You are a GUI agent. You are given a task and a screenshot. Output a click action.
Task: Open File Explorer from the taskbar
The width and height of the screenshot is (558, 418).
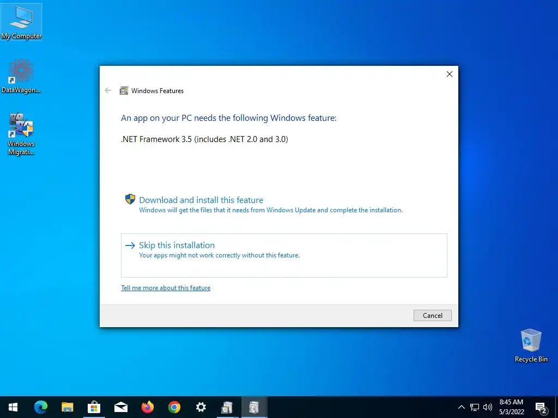67,407
